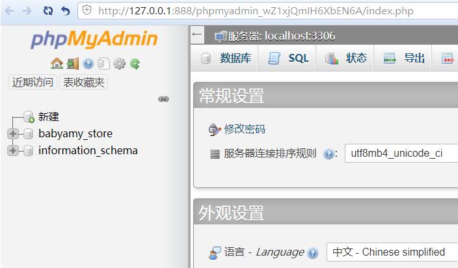Viewport: 458px width, 268px height.
Task: Click the browser address bar URL
Action: pos(256,11)
